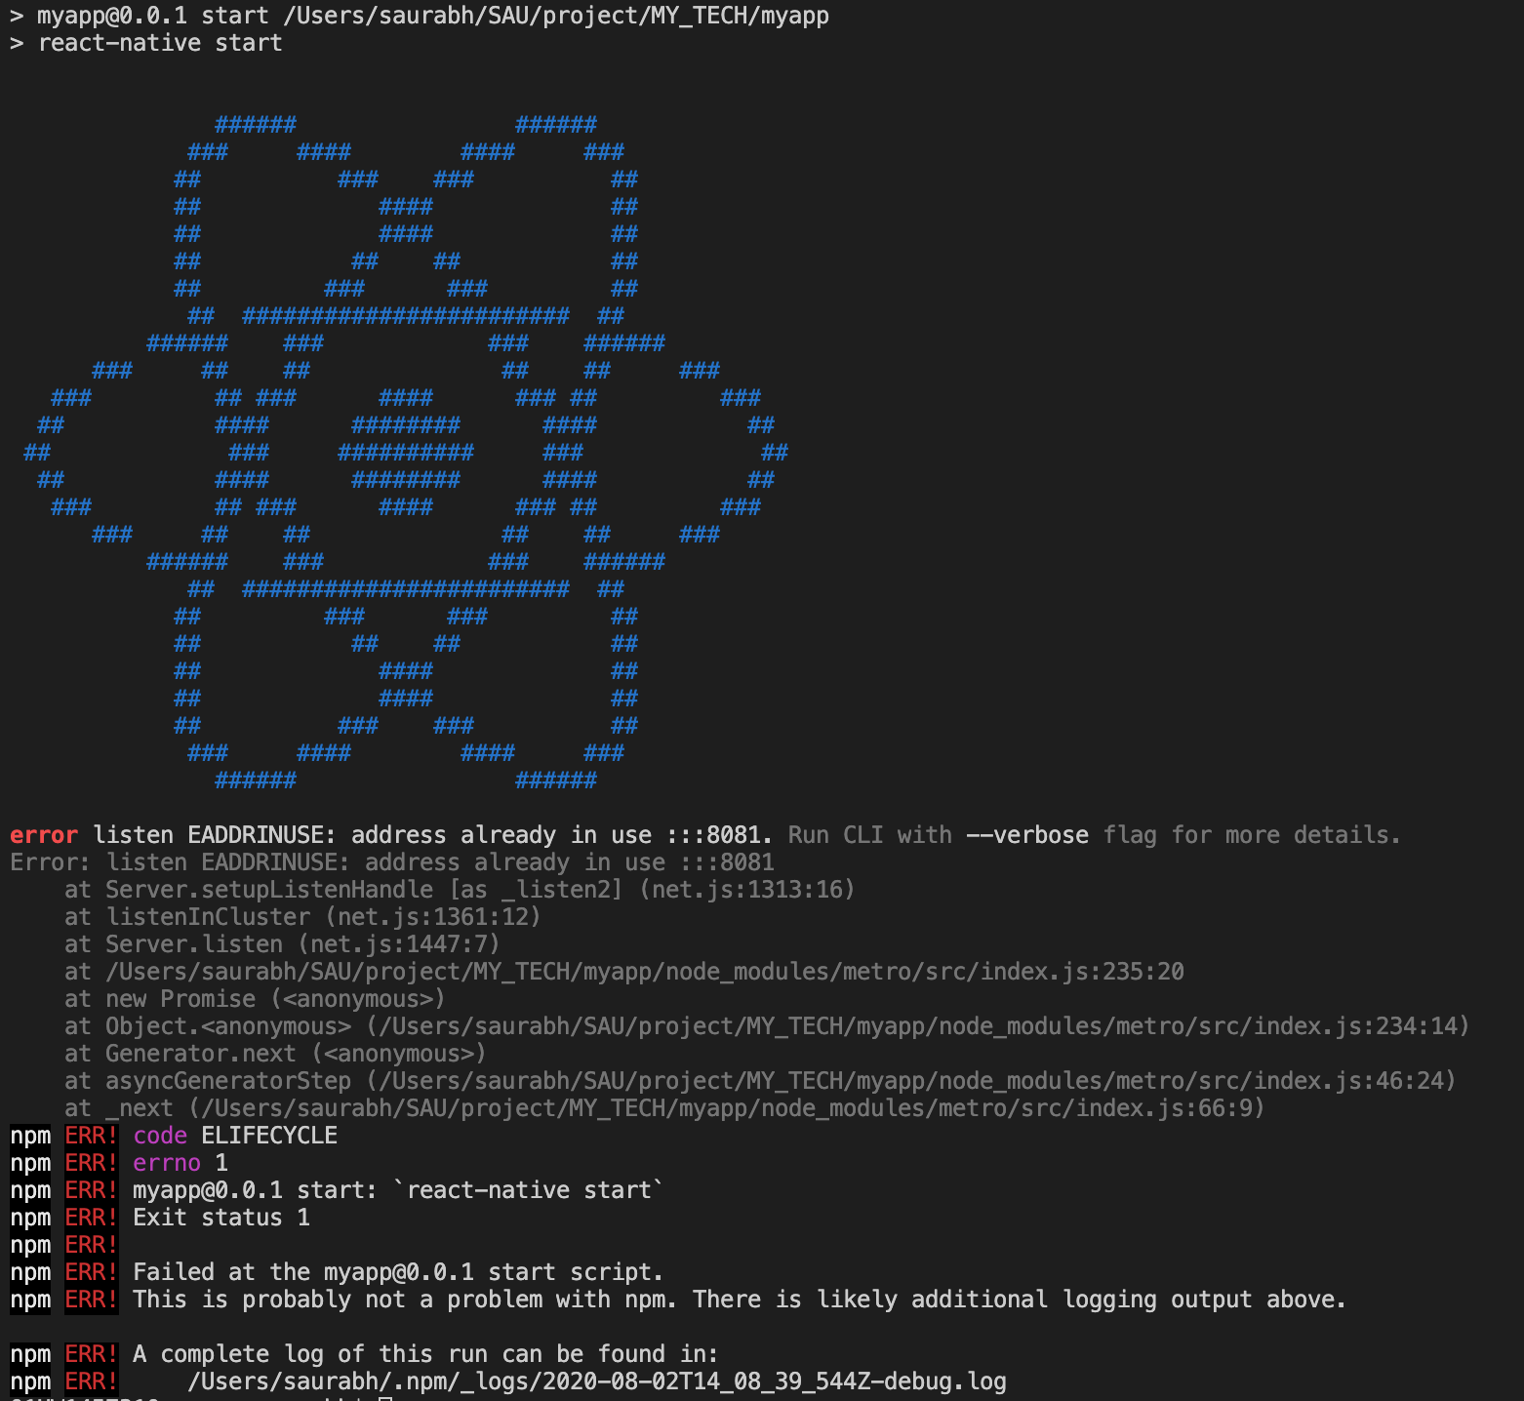
Task: Click 'Failed at the myapp@0.0.1 start script.'
Action: point(337,1272)
